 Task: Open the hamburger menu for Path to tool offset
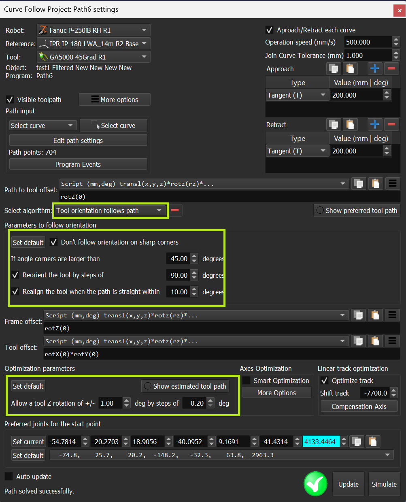click(x=392, y=183)
